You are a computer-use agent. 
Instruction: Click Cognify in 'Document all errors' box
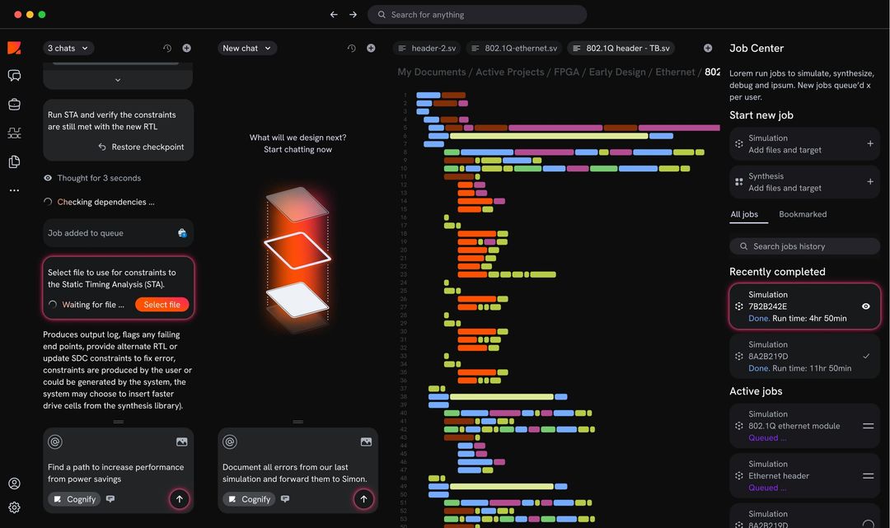tap(249, 499)
